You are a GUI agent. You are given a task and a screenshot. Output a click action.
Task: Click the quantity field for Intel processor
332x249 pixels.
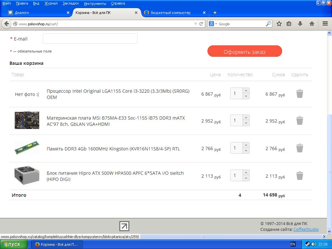tap(236, 93)
